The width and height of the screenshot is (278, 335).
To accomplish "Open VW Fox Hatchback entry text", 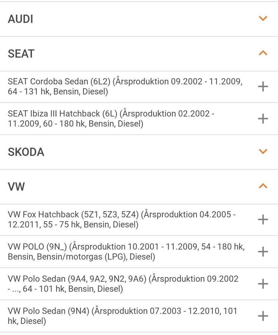I will coord(122,219).
